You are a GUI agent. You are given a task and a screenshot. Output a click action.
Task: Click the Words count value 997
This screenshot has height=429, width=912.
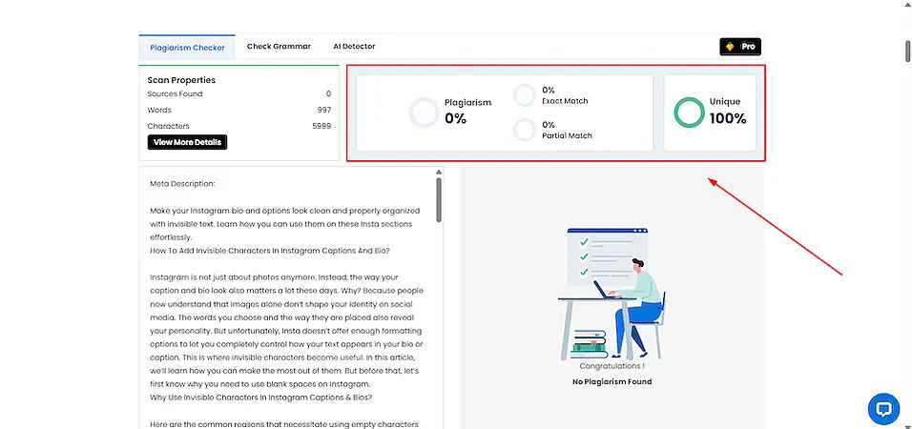[324, 110]
